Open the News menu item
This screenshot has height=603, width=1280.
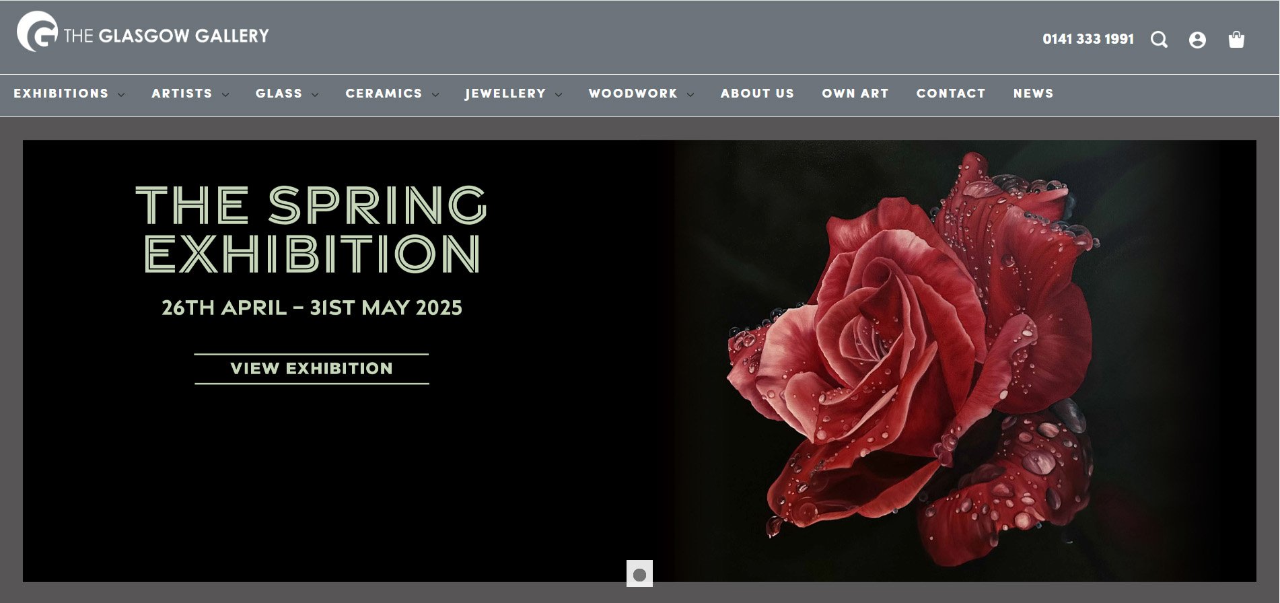1034,94
